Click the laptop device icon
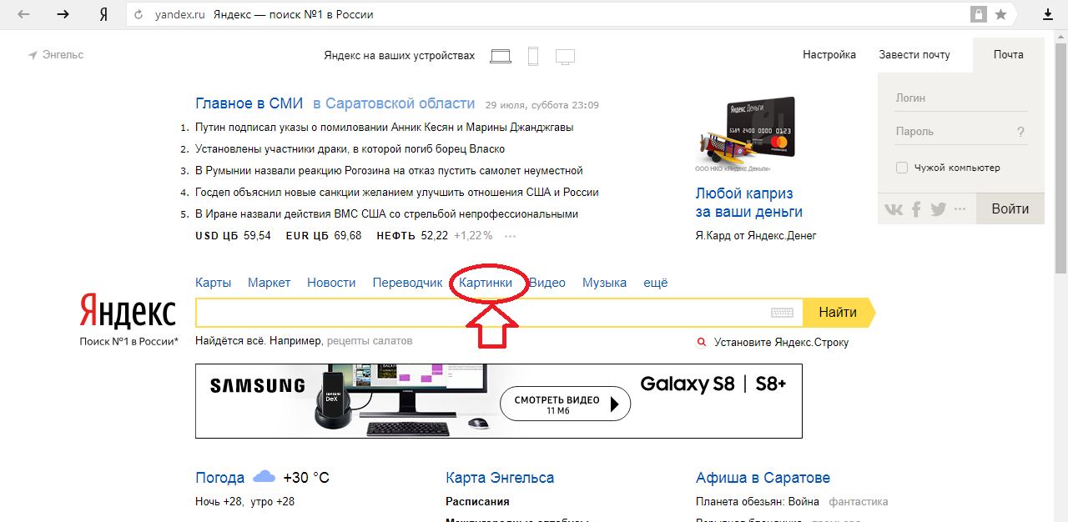1068x522 pixels. click(501, 56)
